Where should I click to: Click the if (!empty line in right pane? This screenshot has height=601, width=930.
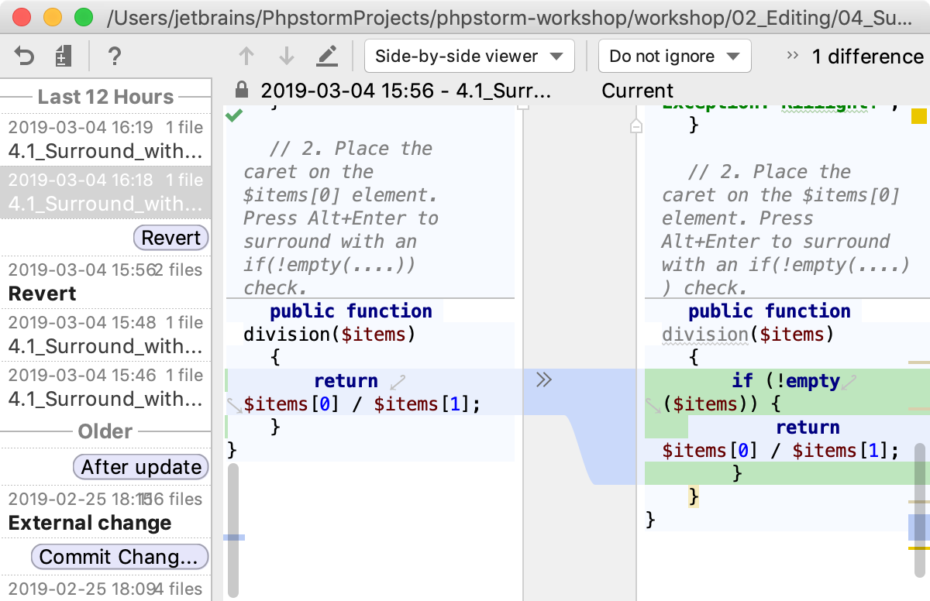[x=786, y=381]
